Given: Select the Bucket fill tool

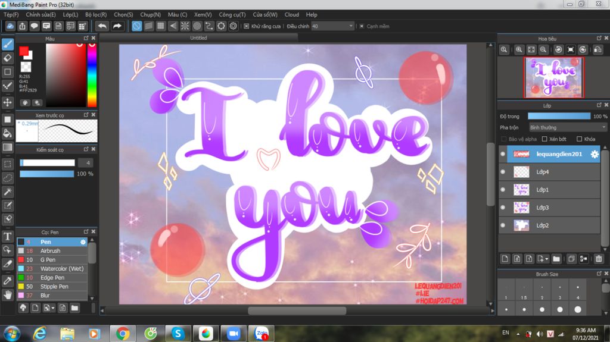Looking at the screenshot, I should point(8,133).
